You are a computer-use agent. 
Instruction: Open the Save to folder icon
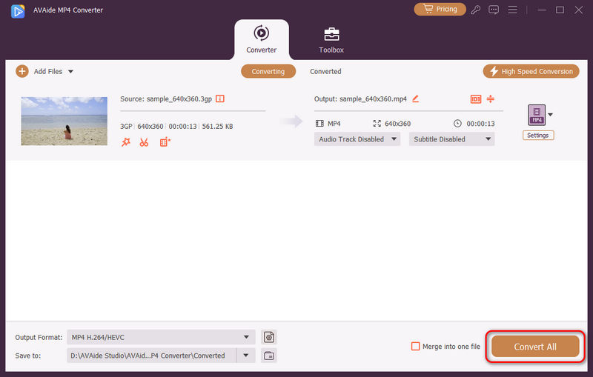pyautogui.click(x=269, y=356)
